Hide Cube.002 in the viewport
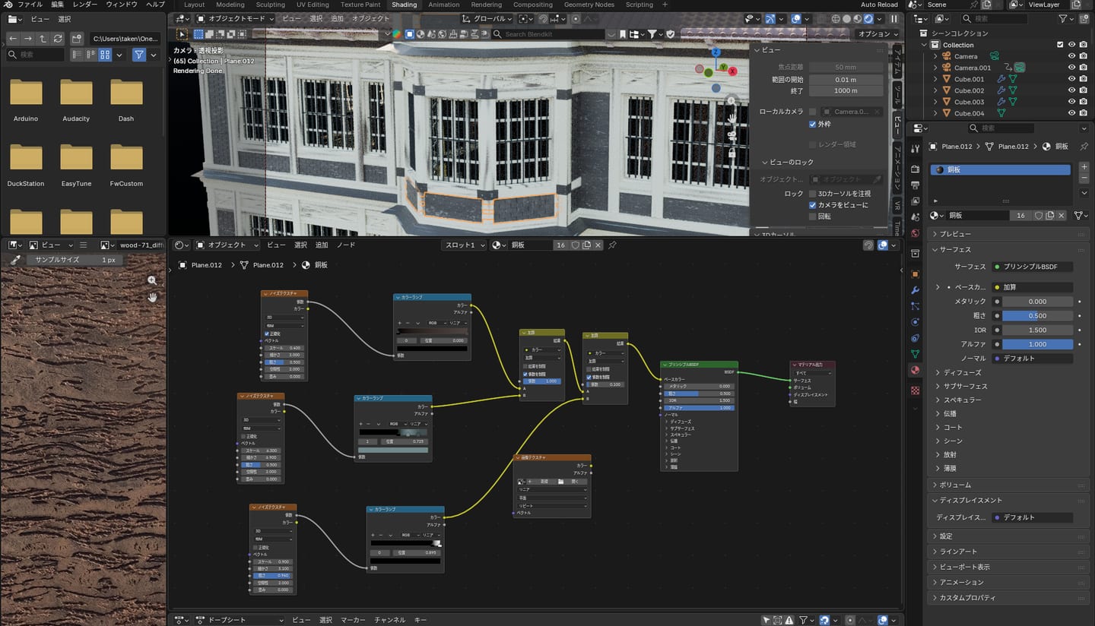Image resolution: width=1095 pixels, height=626 pixels. 1071,90
